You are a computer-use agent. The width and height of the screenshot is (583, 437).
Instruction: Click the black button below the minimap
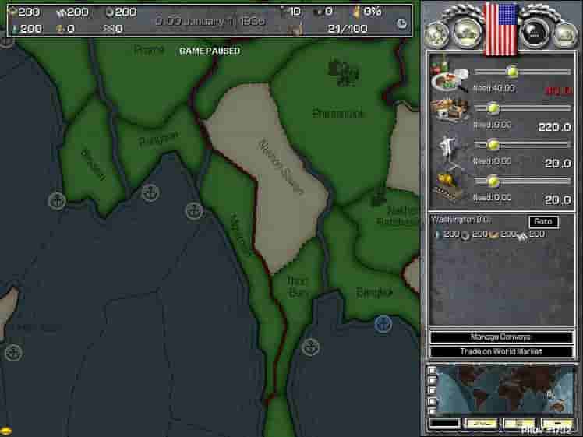coord(445,423)
